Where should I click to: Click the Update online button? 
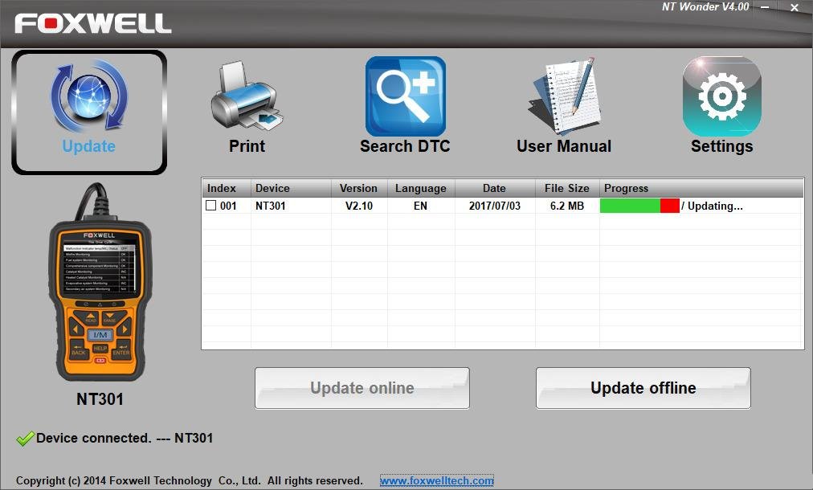pos(362,388)
